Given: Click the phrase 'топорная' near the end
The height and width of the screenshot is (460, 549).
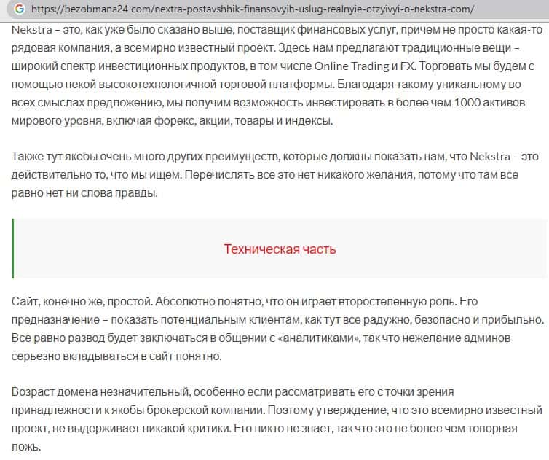Looking at the screenshot, I should click(492, 429).
